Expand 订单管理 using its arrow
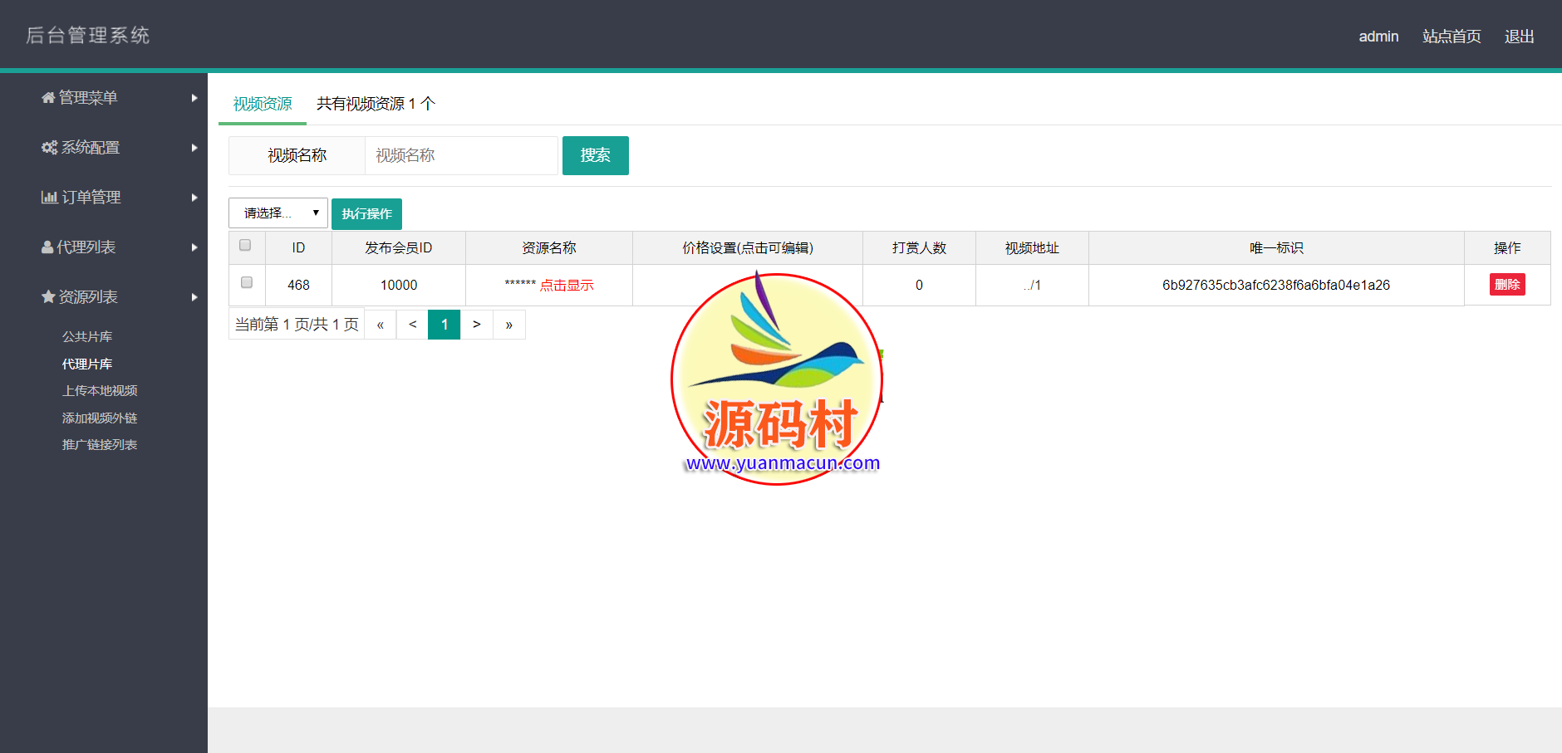The image size is (1562, 753). pyautogui.click(x=194, y=198)
